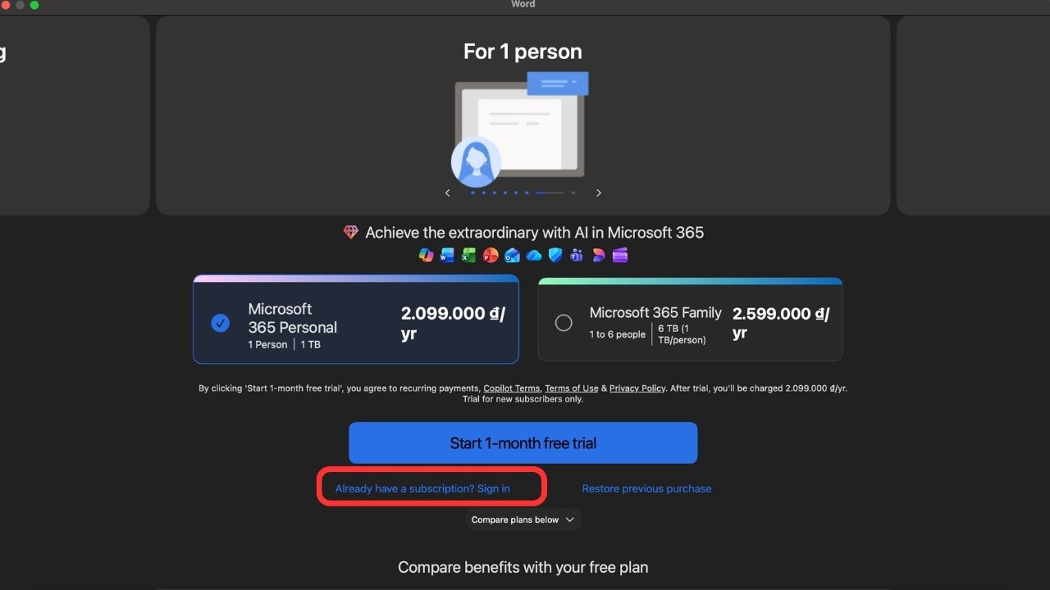This screenshot has width=1050, height=590.
Task: Open Already have a subscription? Sign in
Action: click(x=422, y=488)
